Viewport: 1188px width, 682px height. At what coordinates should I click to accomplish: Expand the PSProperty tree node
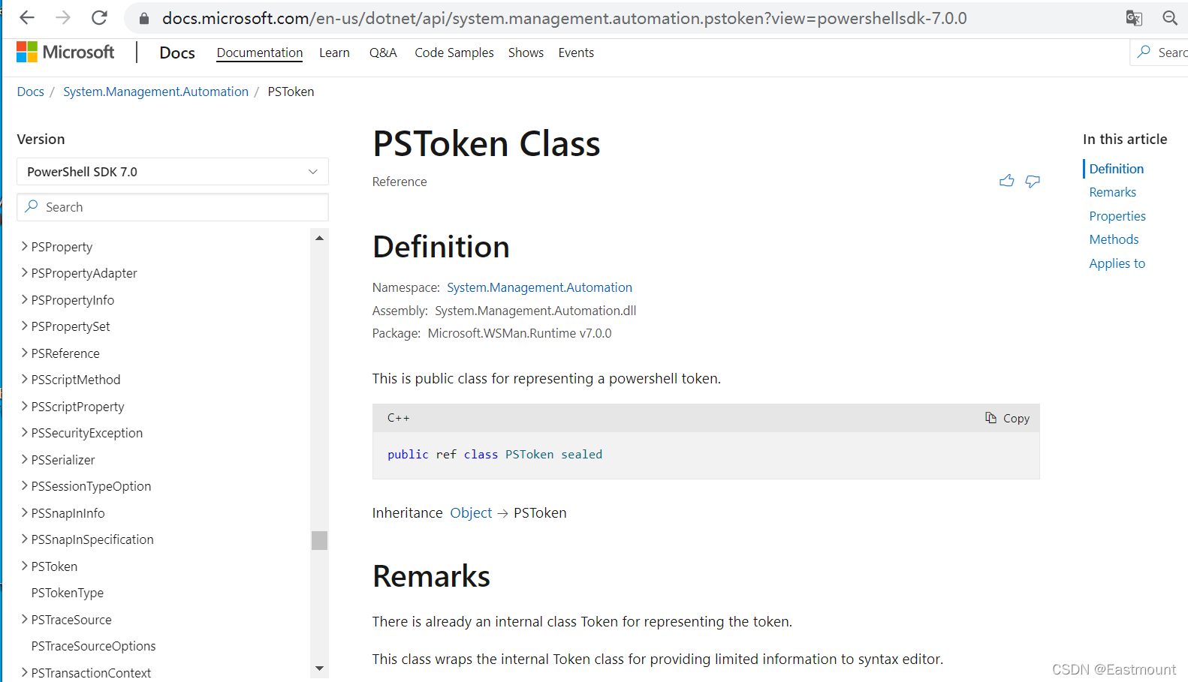tap(25, 246)
